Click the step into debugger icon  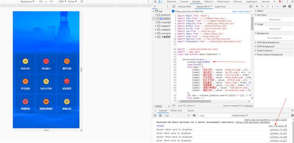pos(267,7)
